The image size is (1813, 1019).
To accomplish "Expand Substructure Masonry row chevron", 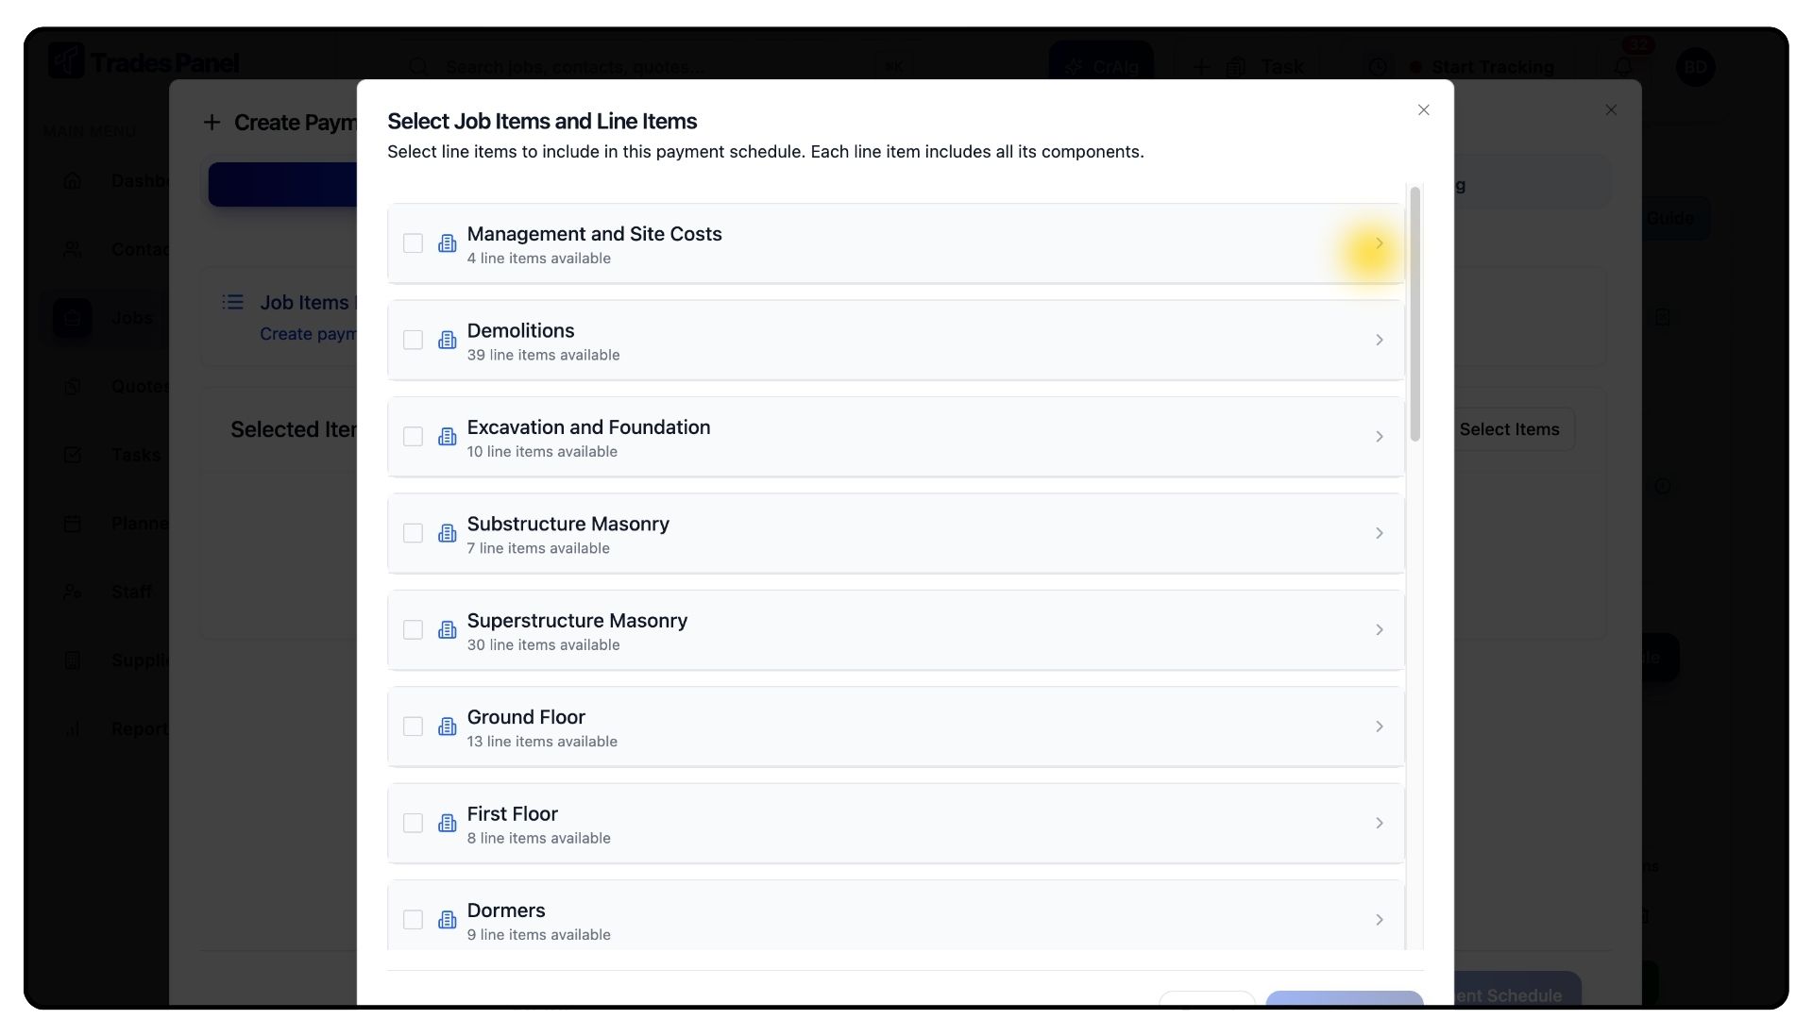I will pos(1379,534).
